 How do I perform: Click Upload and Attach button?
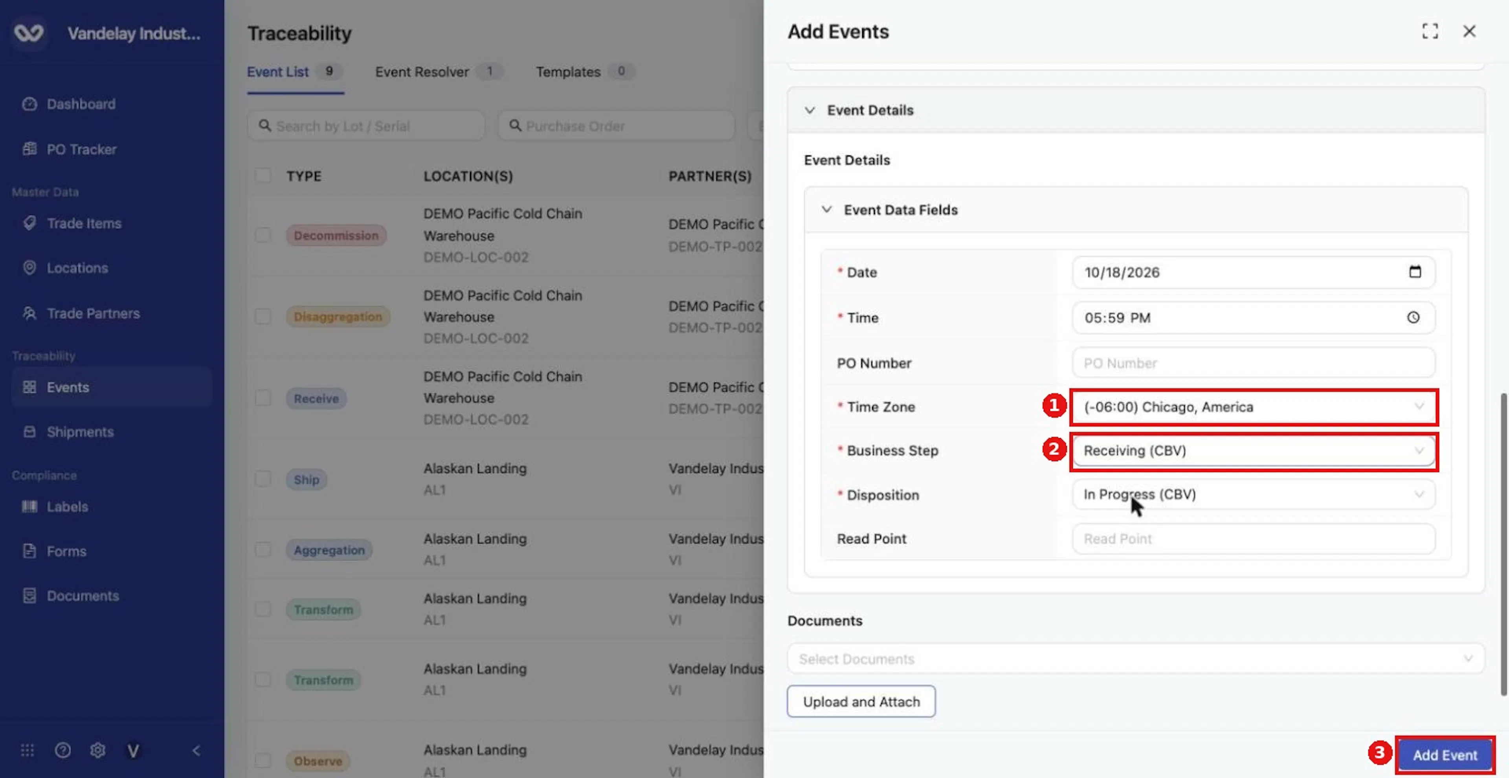[x=861, y=701]
